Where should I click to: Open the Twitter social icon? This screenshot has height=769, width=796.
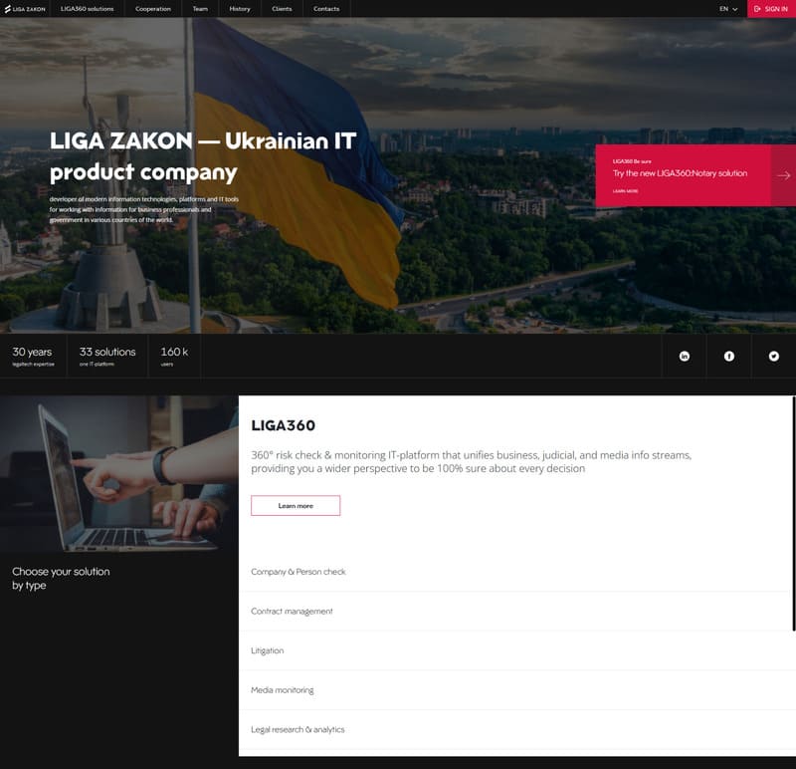click(774, 356)
